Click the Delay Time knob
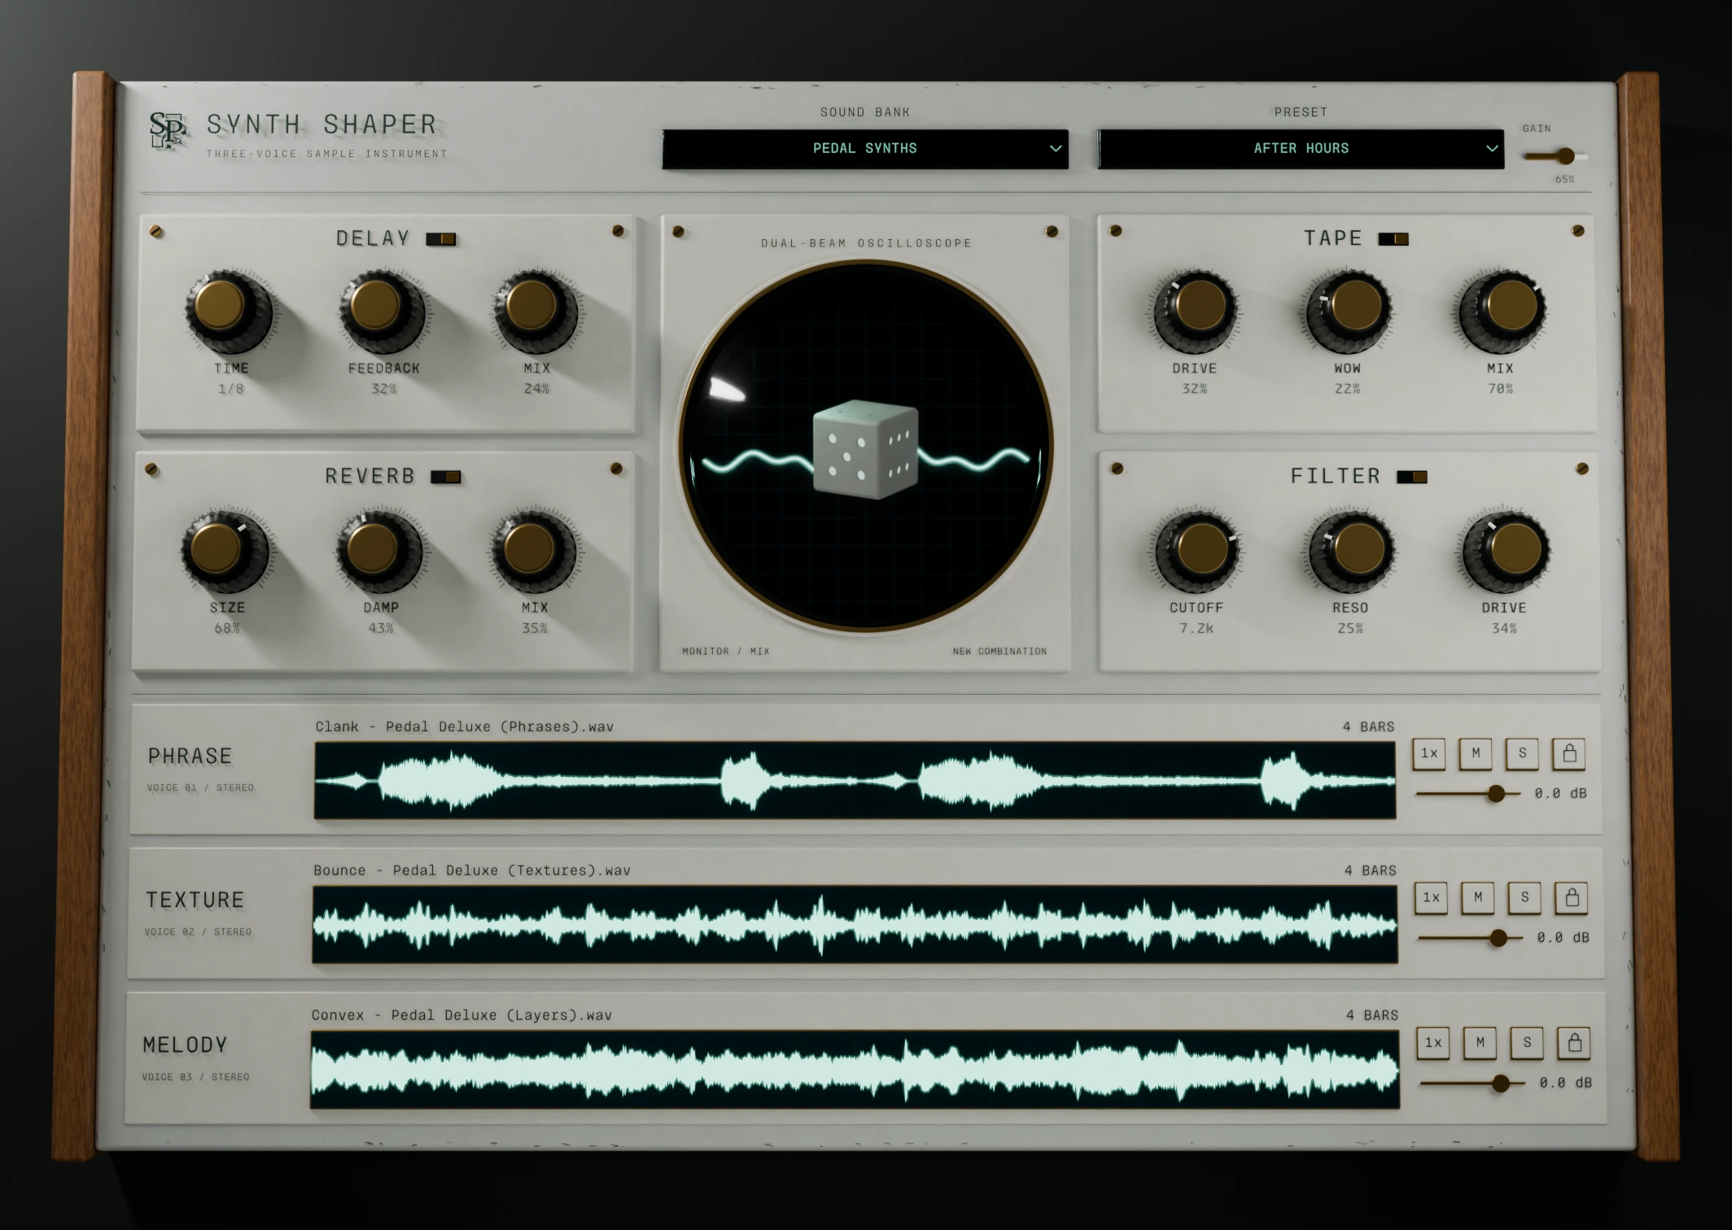The height and width of the screenshot is (1230, 1732). 228,312
